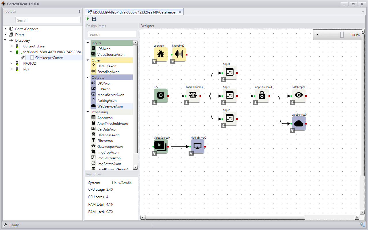The image size is (368, 230).
Task: Select the Anpr1 node icon
Action: tap(229, 95)
